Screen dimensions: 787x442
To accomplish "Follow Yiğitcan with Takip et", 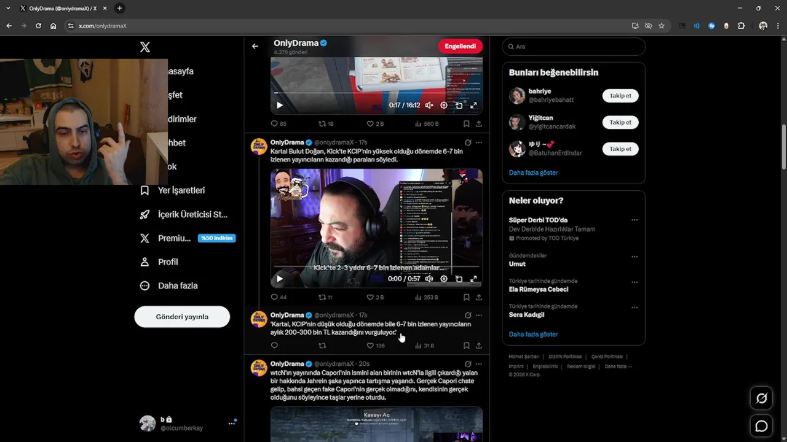I will pyautogui.click(x=620, y=122).
